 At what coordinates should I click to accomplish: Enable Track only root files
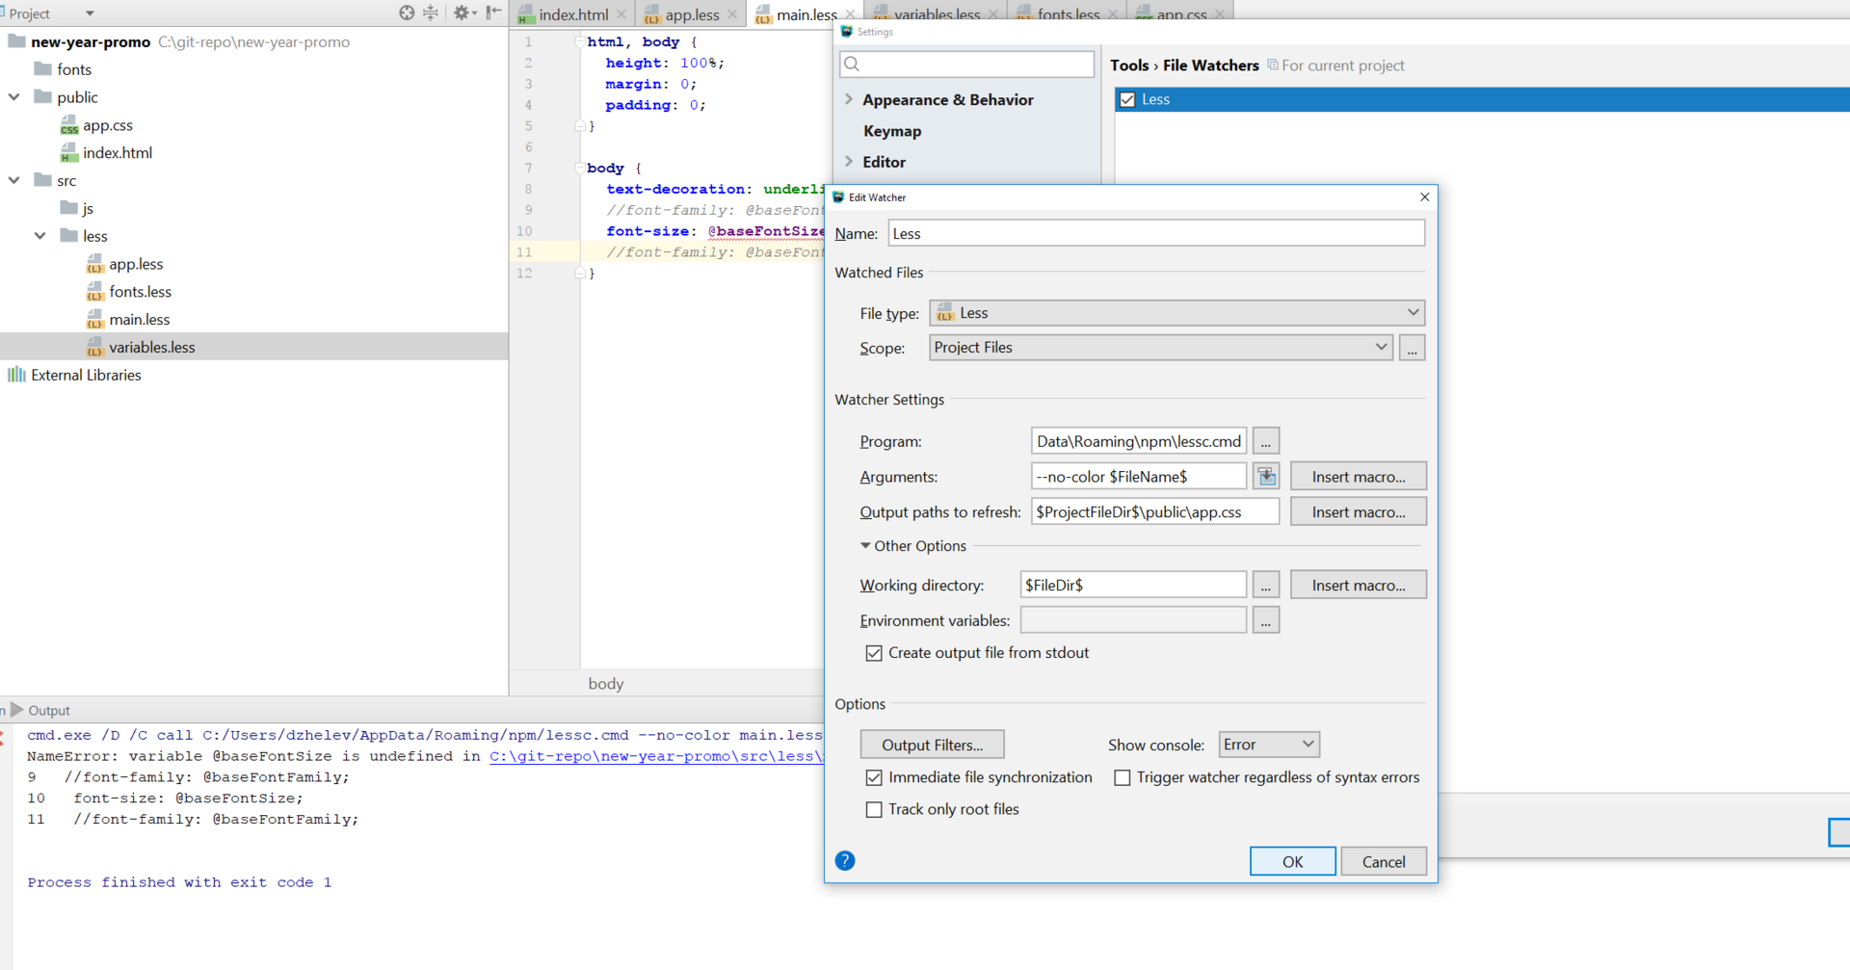pyautogui.click(x=874, y=809)
